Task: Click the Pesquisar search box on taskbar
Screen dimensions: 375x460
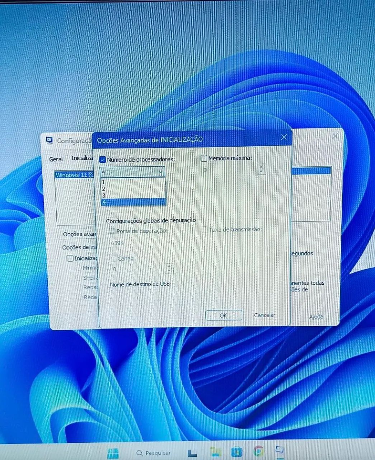Action: coord(154,453)
